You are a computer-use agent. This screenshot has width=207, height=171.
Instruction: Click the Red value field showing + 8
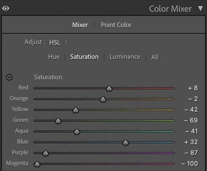[x=193, y=88]
